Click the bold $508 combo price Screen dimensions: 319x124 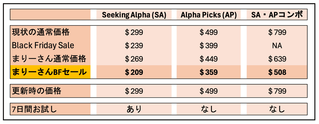pyautogui.click(x=277, y=72)
